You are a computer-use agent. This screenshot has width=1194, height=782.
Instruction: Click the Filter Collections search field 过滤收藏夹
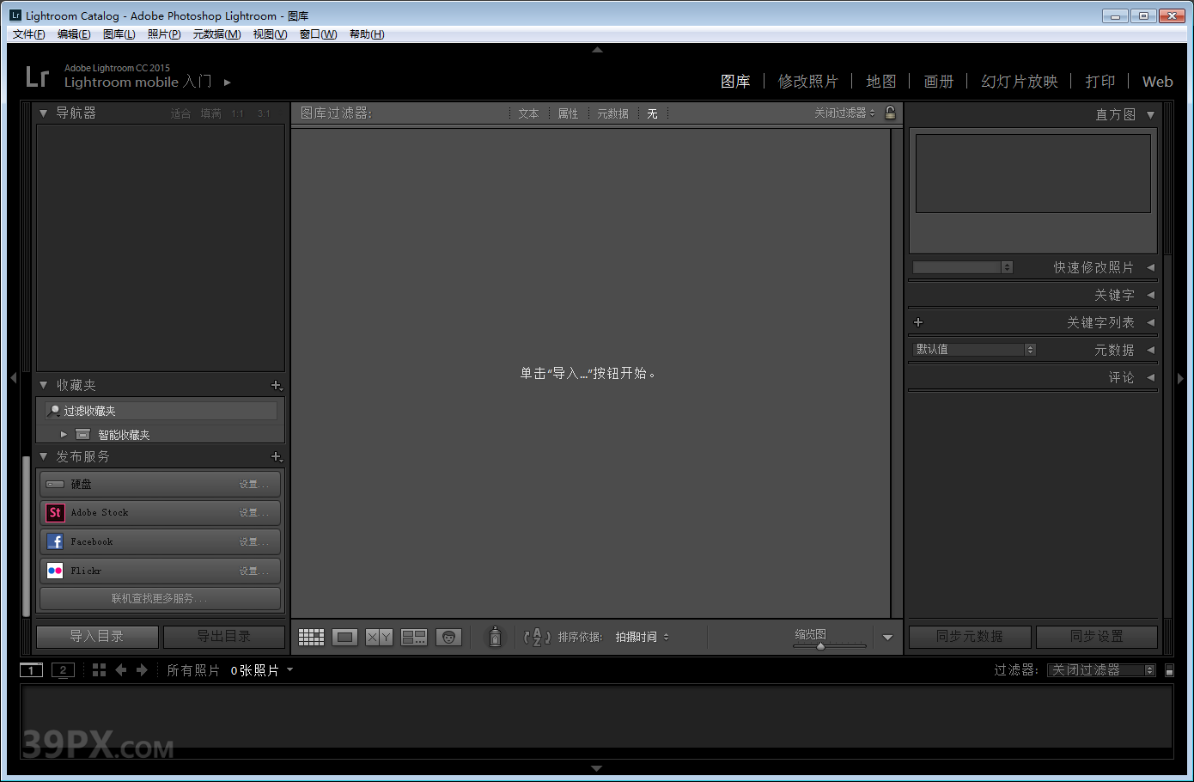click(x=161, y=411)
